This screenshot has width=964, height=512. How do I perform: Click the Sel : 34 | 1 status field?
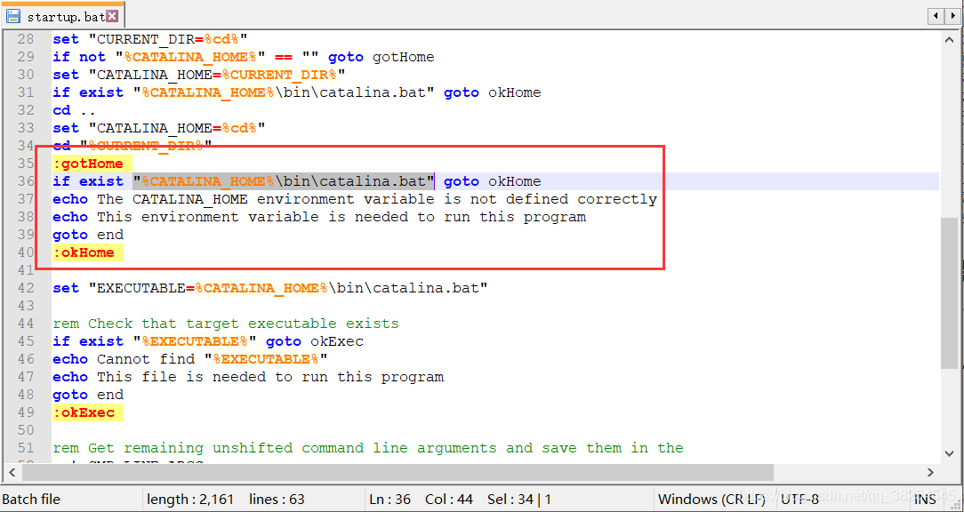(519, 499)
